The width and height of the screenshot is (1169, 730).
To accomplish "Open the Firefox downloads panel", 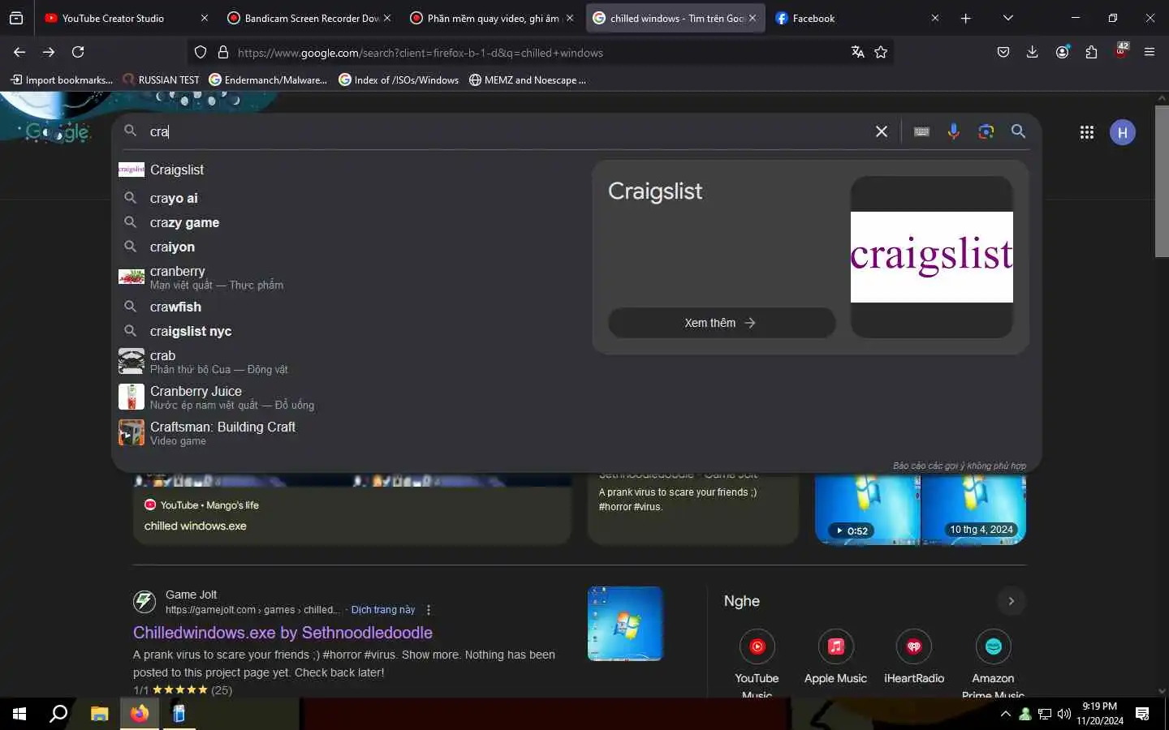I will click(1032, 52).
